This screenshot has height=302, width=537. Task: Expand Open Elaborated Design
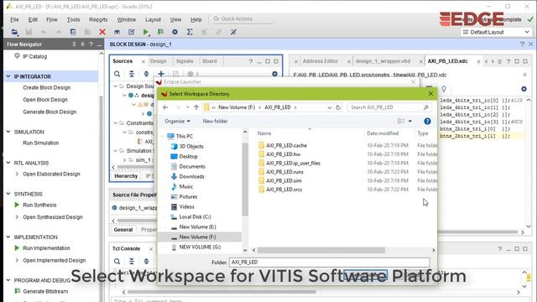17,174
